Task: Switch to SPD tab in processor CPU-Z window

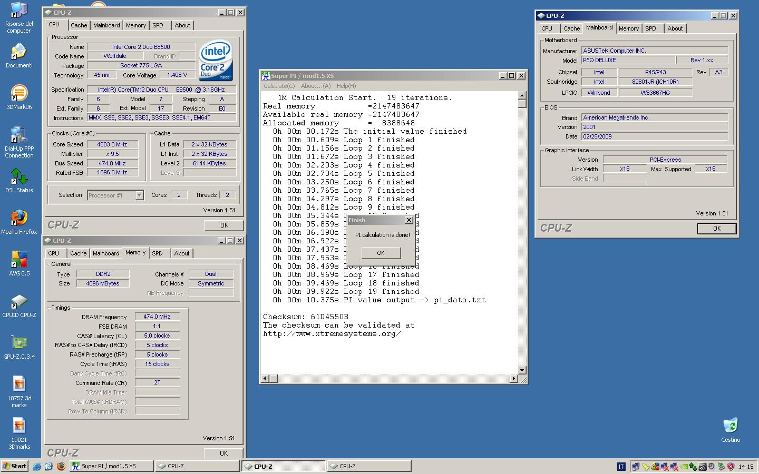Action: 158,25
